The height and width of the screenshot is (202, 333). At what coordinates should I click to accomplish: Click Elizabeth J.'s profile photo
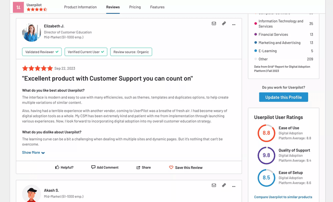32,32
